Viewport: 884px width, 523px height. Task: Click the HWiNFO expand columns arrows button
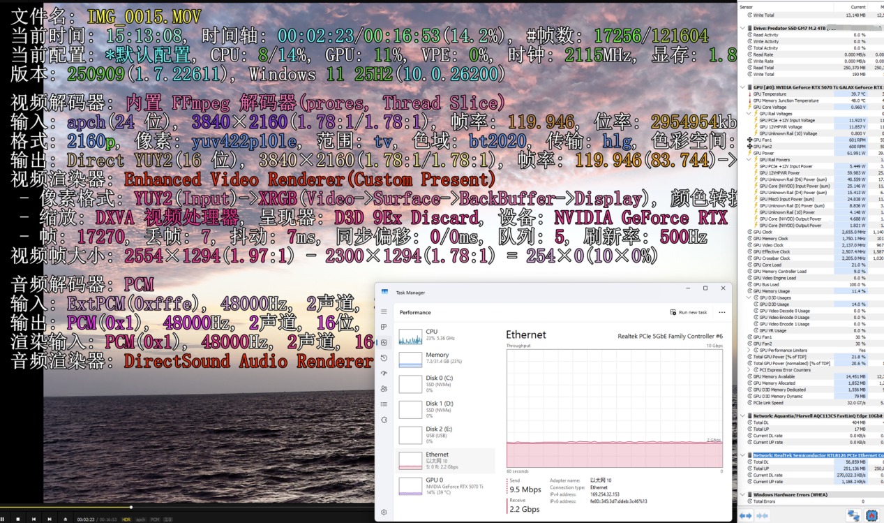point(746,516)
